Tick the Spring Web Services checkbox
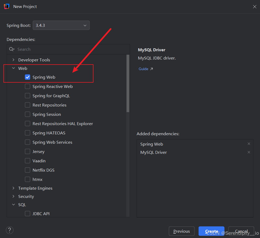 pos(28,142)
